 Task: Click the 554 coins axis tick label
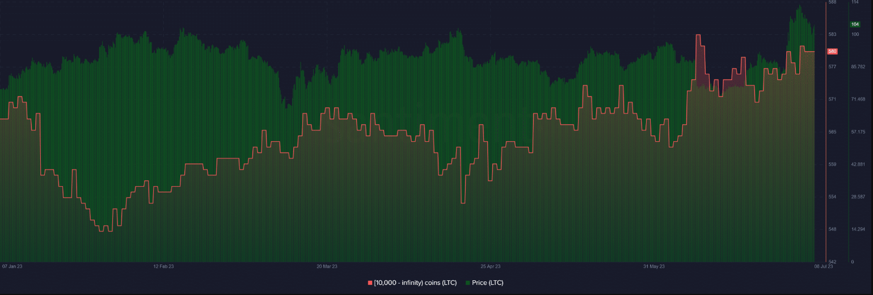(832, 197)
